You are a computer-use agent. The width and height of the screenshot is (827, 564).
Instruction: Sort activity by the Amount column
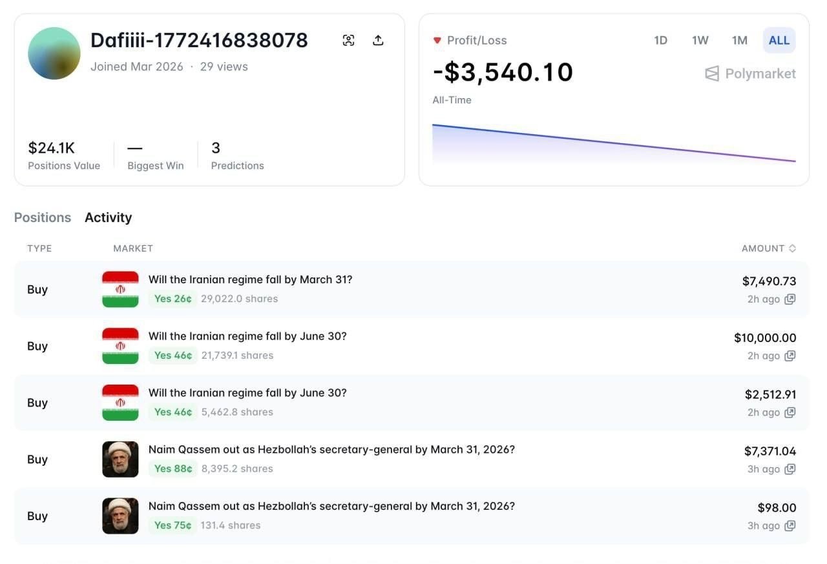click(768, 248)
